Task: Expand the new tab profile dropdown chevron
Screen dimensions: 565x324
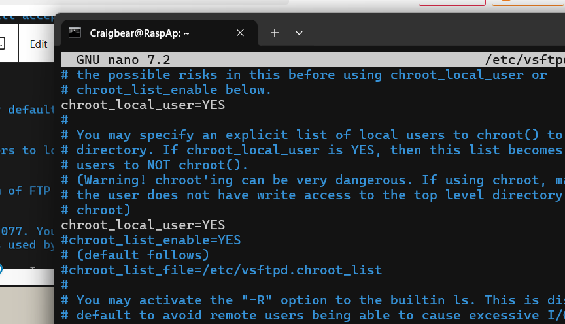Action: pyautogui.click(x=299, y=33)
